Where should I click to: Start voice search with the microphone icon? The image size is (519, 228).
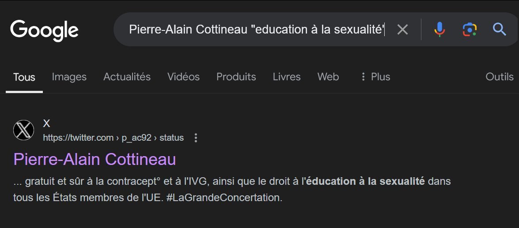coord(439,30)
